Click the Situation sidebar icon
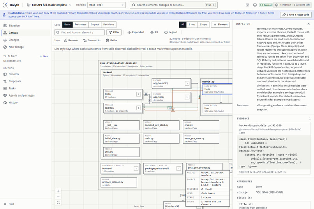The width and height of the screenshot is (314, 209). click(5, 26)
